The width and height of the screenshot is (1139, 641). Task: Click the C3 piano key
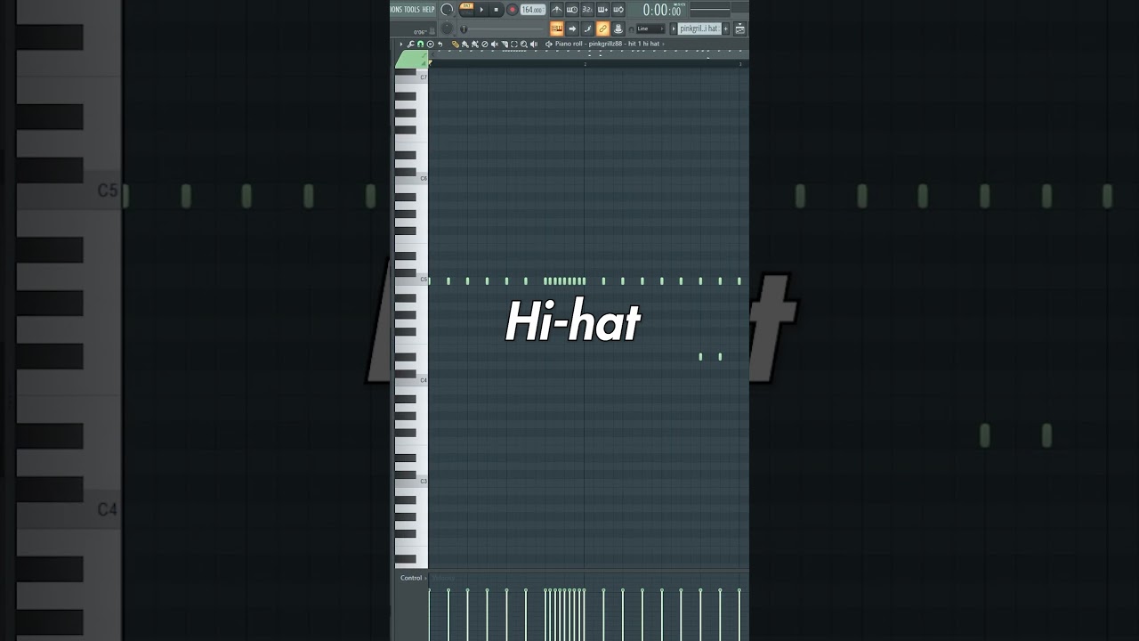pyautogui.click(x=412, y=481)
